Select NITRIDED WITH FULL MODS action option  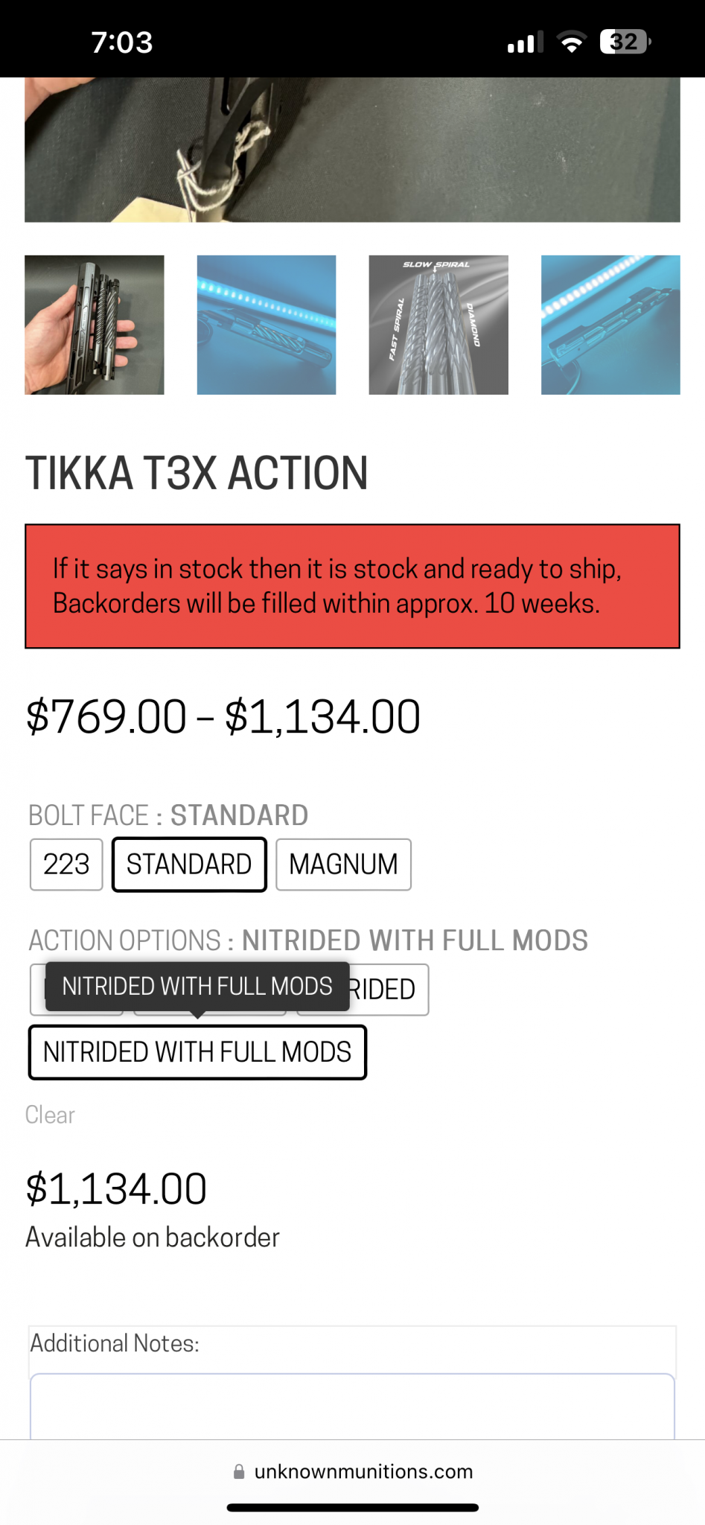pyautogui.click(x=197, y=1052)
